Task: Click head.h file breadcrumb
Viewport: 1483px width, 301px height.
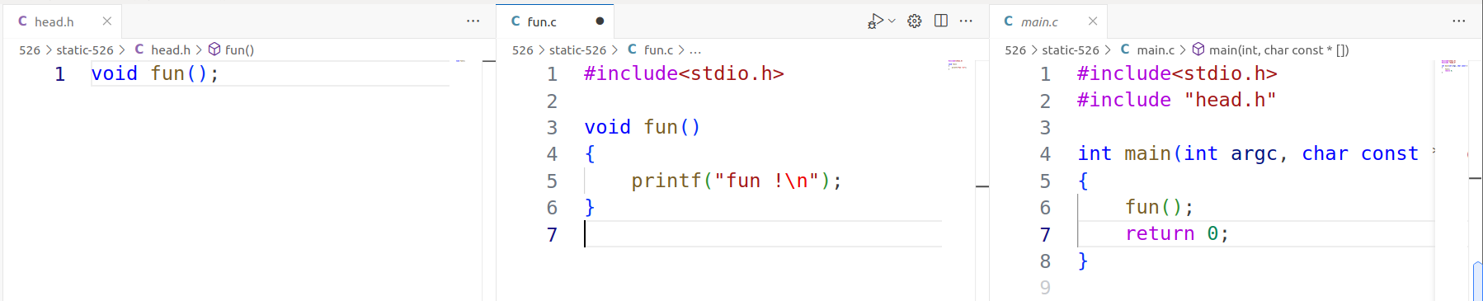Action: pos(171,50)
